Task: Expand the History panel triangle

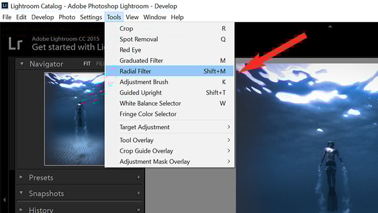Action: point(21,209)
